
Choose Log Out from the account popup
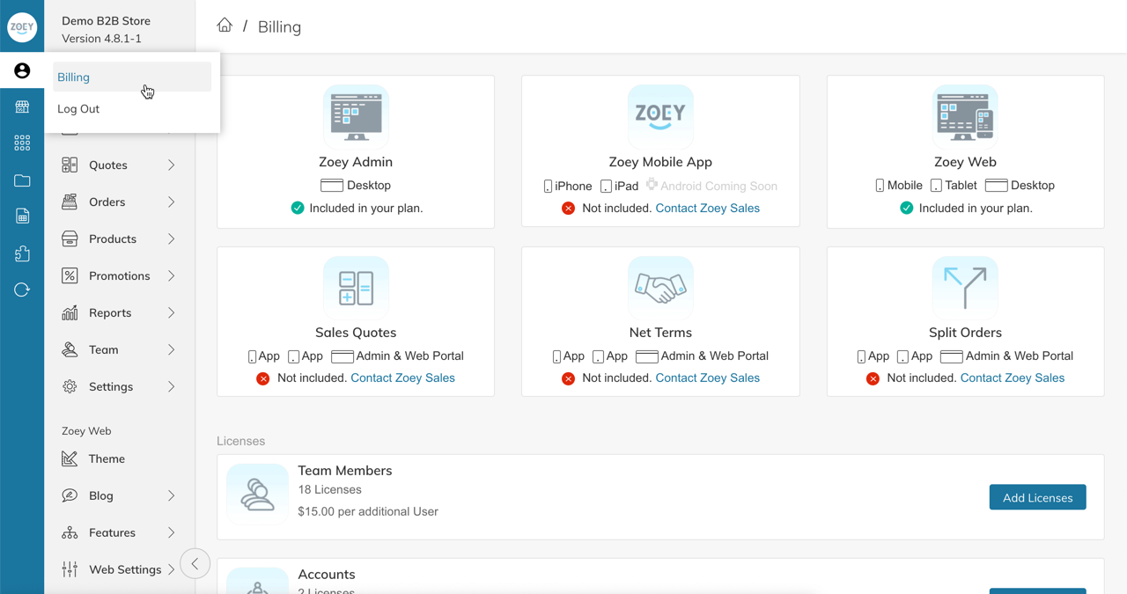(132, 108)
